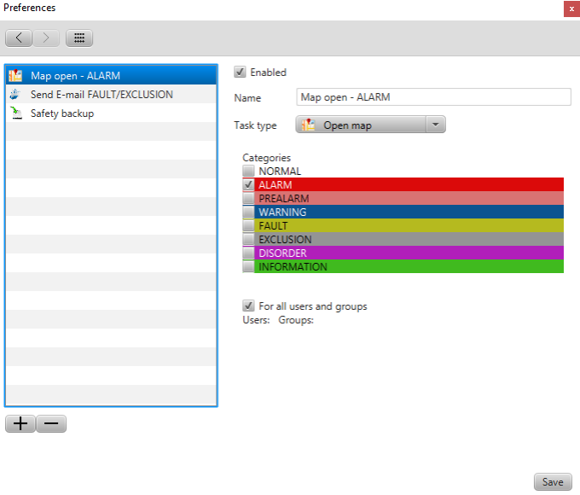Click the Save button
The height and width of the screenshot is (495, 580).
coord(552,482)
